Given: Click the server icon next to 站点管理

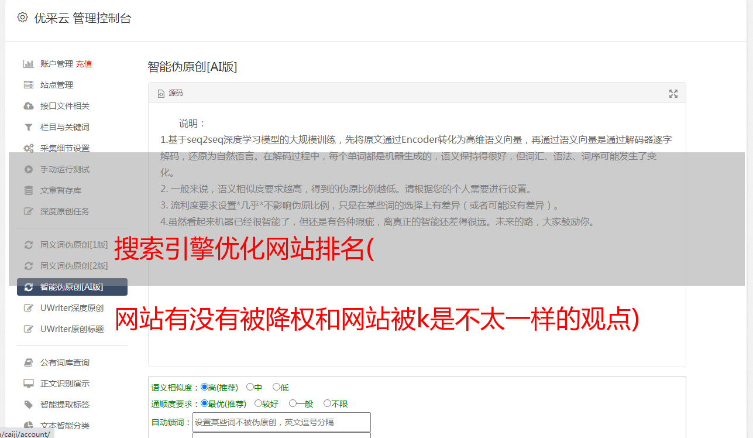Looking at the screenshot, I should click(28, 85).
